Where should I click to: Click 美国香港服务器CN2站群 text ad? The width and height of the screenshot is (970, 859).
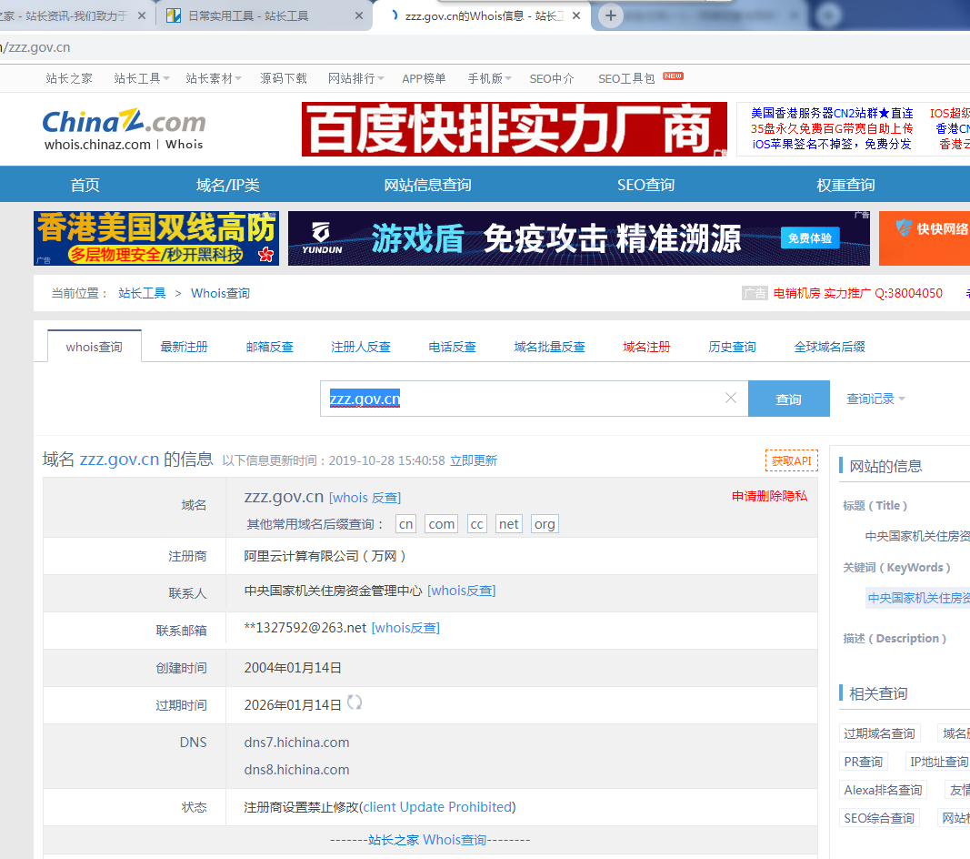coord(832,113)
